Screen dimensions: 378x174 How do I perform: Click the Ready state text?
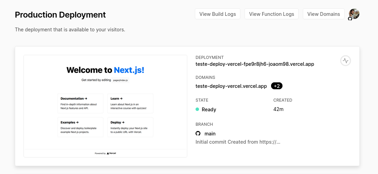click(209, 110)
